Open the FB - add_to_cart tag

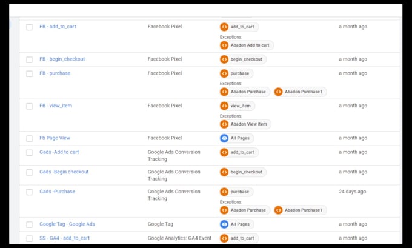[58, 27]
